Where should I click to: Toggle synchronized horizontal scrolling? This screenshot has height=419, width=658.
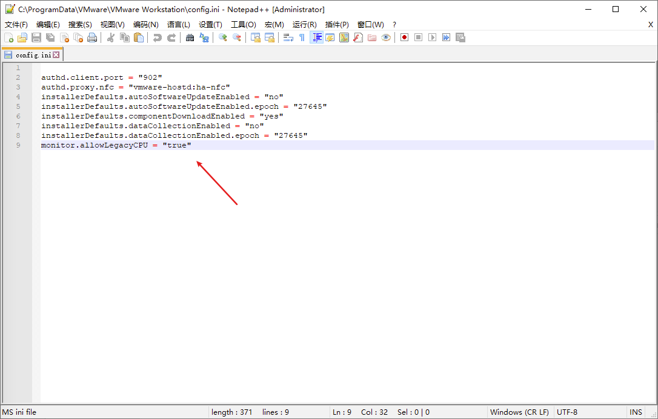pyautogui.click(x=270, y=37)
